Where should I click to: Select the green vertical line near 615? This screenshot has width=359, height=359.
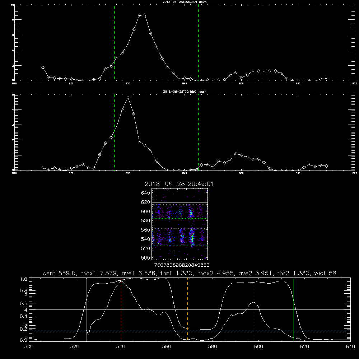click(293, 309)
